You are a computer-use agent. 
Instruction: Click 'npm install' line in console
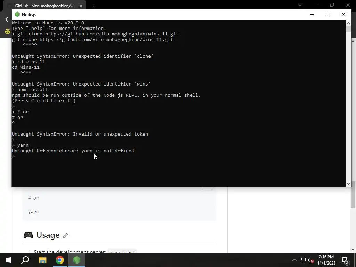coord(30,89)
